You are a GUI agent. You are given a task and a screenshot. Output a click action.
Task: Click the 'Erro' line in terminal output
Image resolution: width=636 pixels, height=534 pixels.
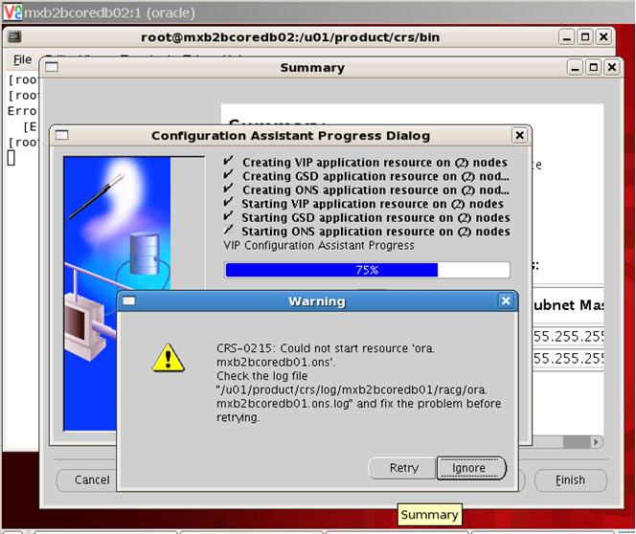pyautogui.click(x=22, y=111)
